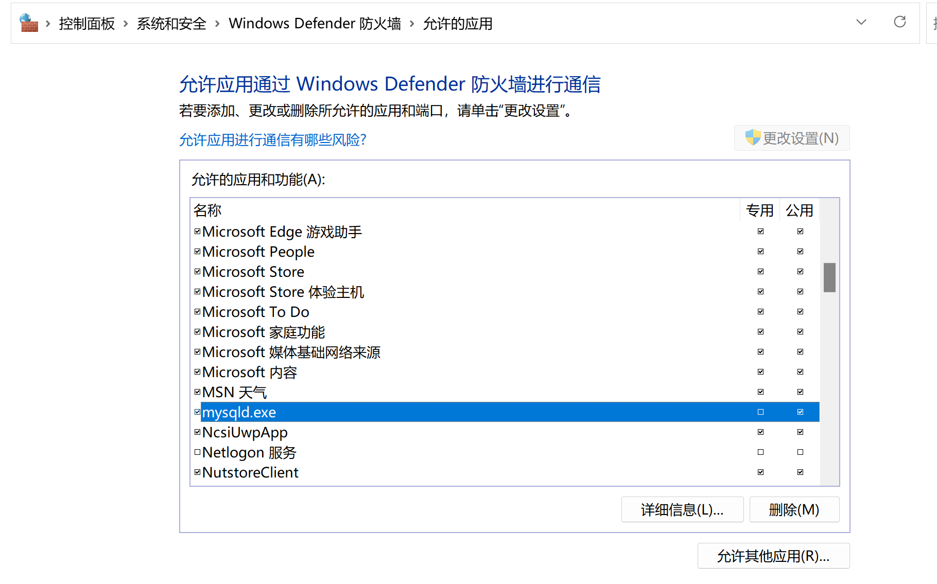Toggle Microsoft 家庭功能 公用 checkbox
This screenshot has height=584, width=937.
coord(800,332)
